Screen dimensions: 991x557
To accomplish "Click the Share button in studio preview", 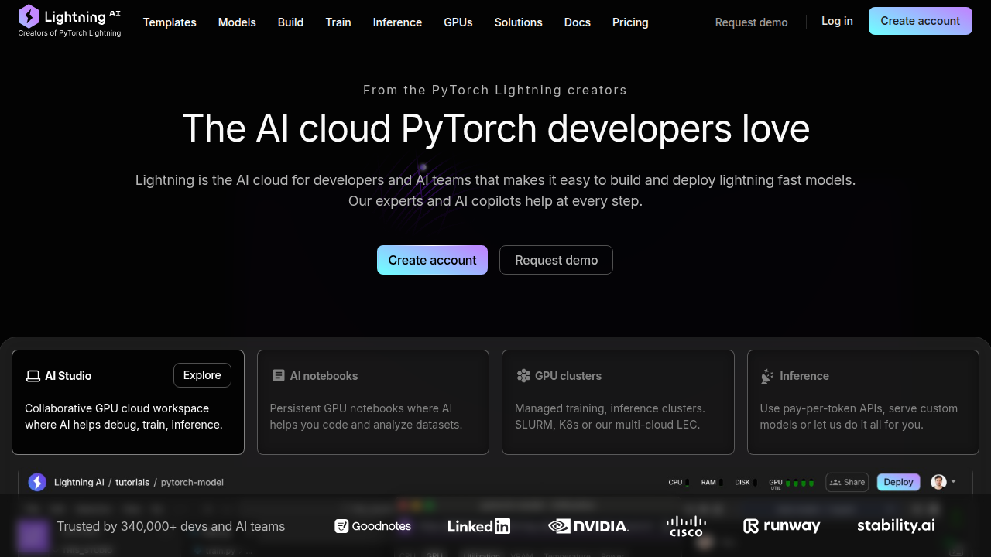I will 847,482.
